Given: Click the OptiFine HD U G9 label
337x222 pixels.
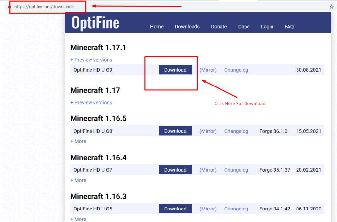Looking at the screenshot, I should click(92, 70).
